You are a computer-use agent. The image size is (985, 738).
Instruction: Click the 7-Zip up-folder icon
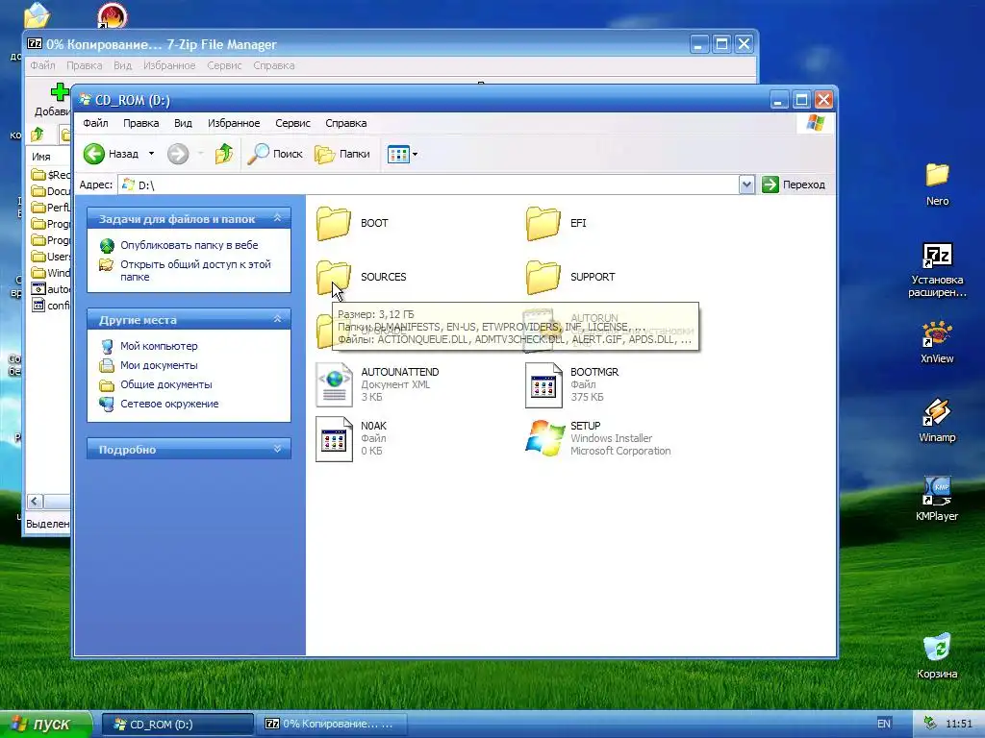38,134
